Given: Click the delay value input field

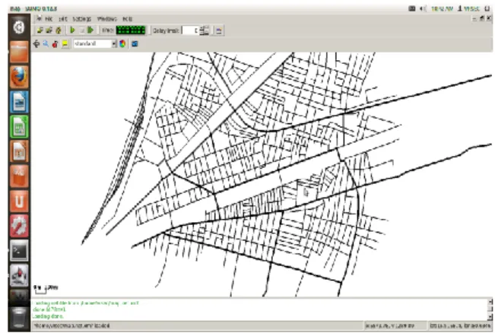Looking at the screenshot, I should pyautogui.click(x=190, y=30).
